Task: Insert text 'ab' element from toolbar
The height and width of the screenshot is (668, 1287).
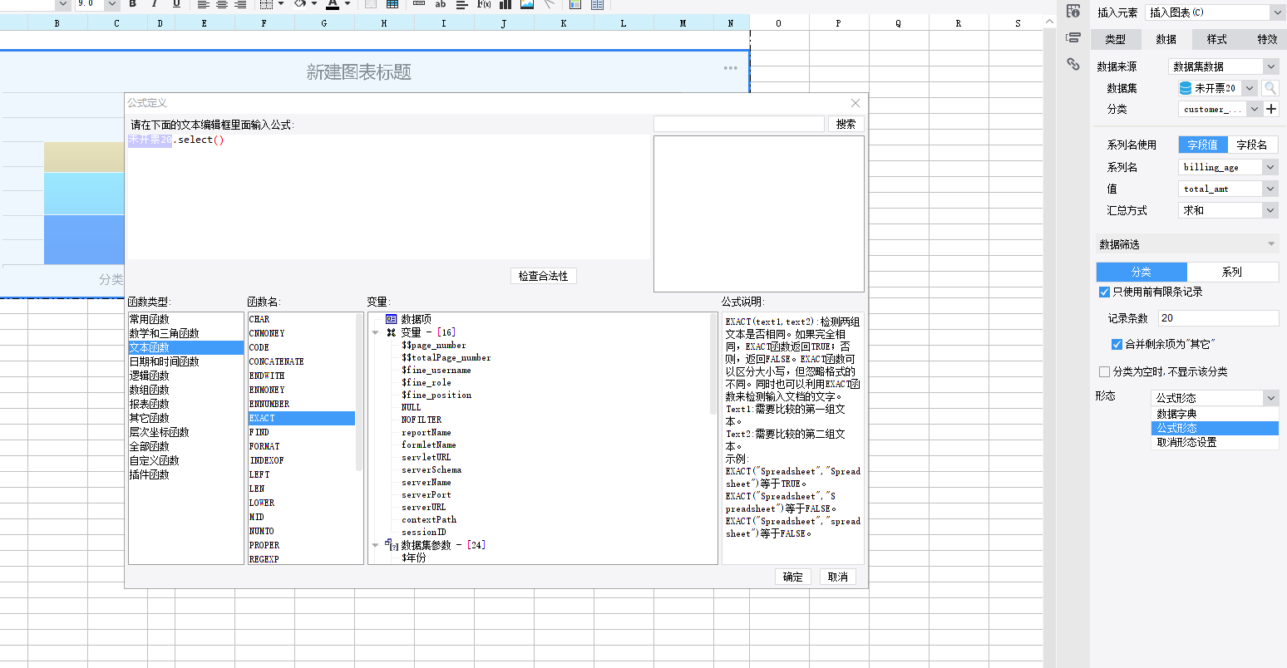Action: point(441,4)
